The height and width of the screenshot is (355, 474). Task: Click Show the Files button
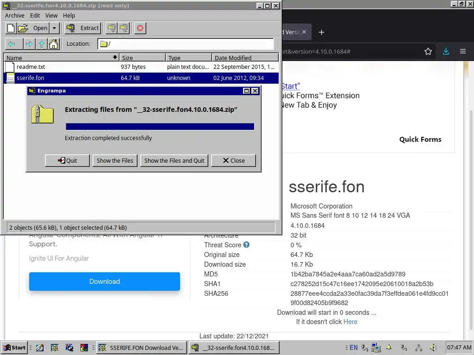[x=115, y=160]
